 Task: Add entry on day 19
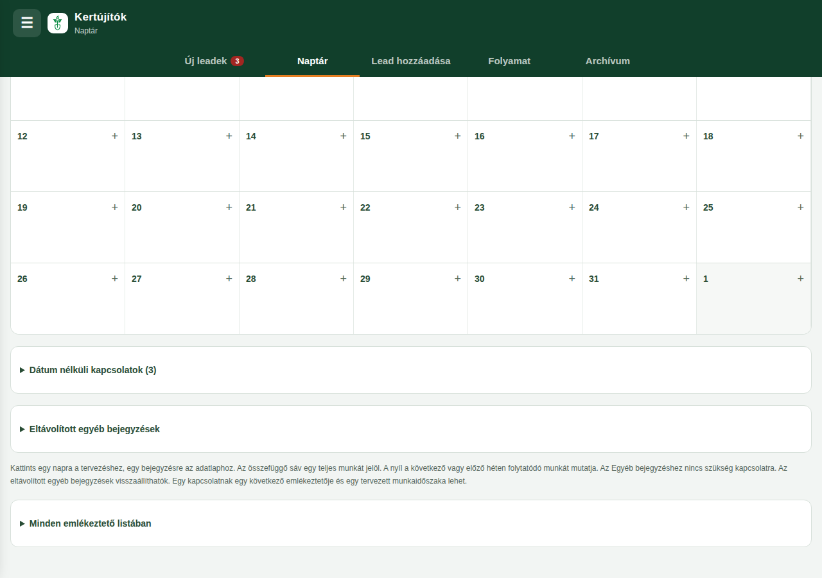pos(115,207)
